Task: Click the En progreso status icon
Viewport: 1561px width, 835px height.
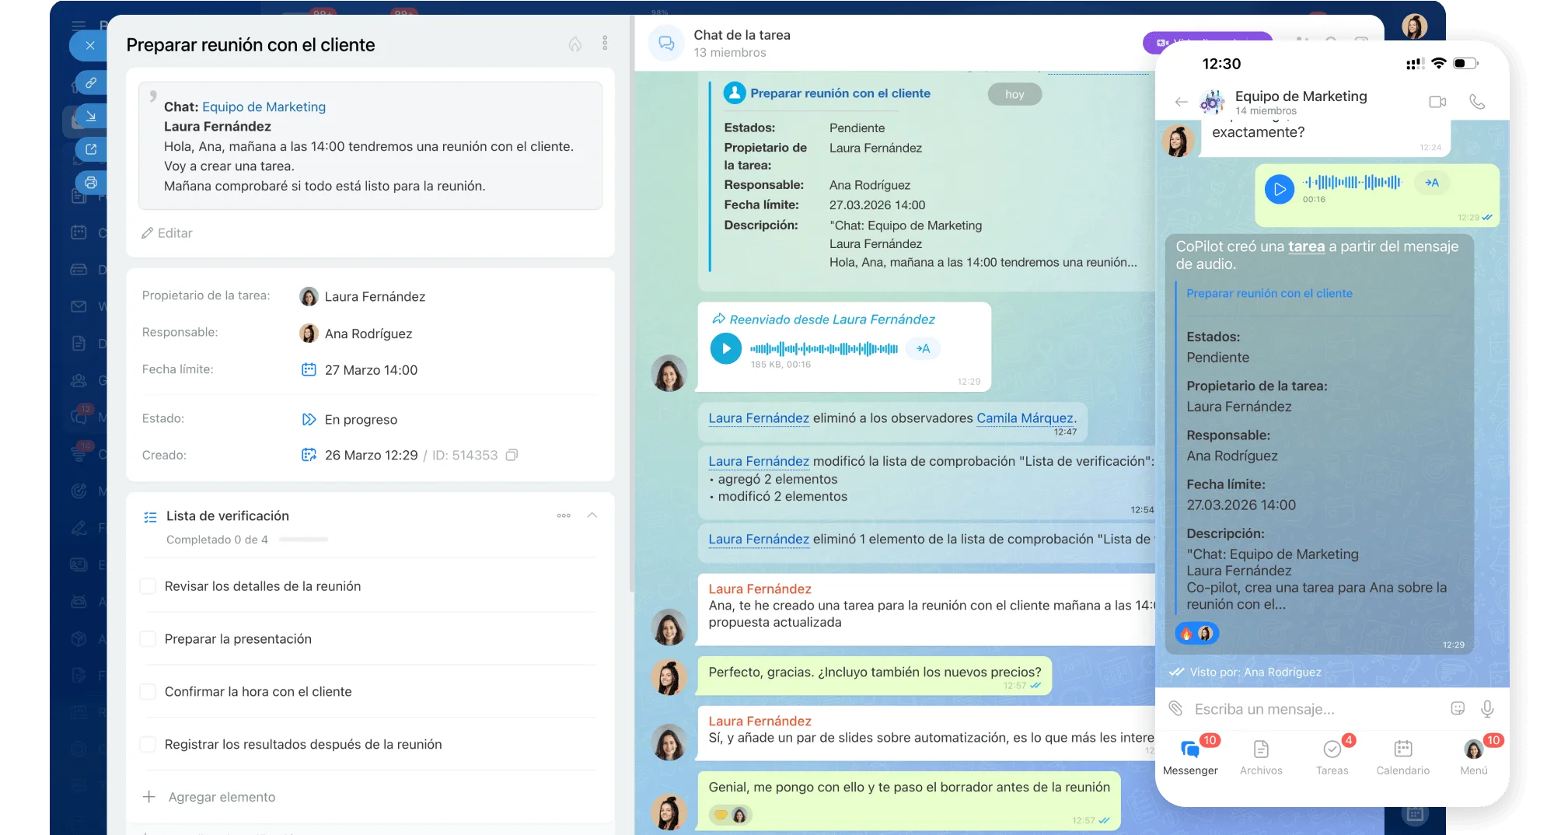Action: click(309, 420)
